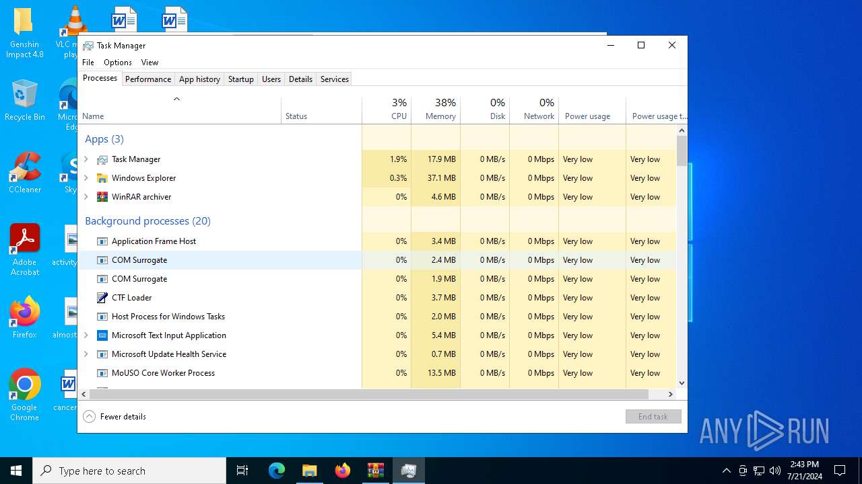Sort by Power usage column
The image size is (862, 484).
(x=592, y=110)
